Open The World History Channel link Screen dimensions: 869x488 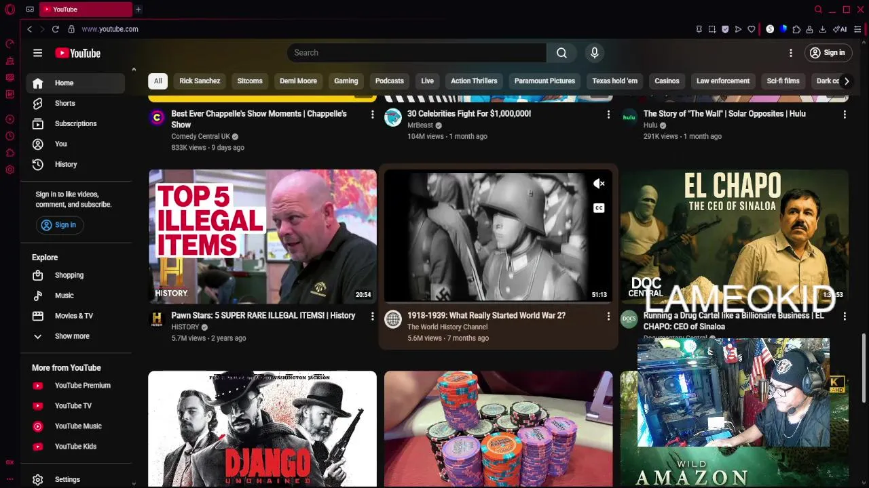click(x=447, y=327)
